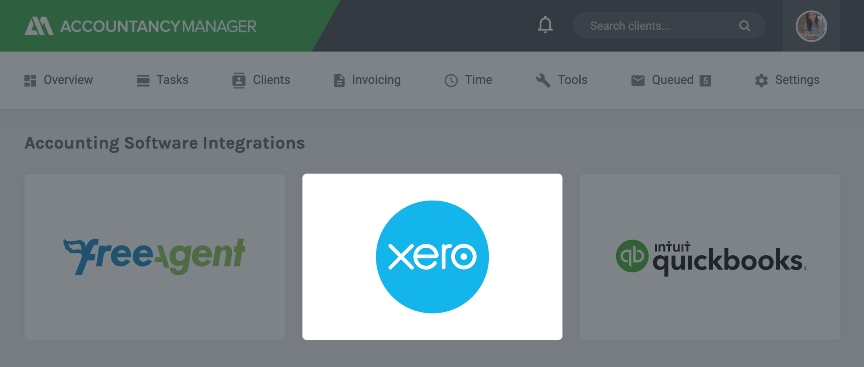Click the Time clock icon
864x367 pixels.
(x=451, y=80)
